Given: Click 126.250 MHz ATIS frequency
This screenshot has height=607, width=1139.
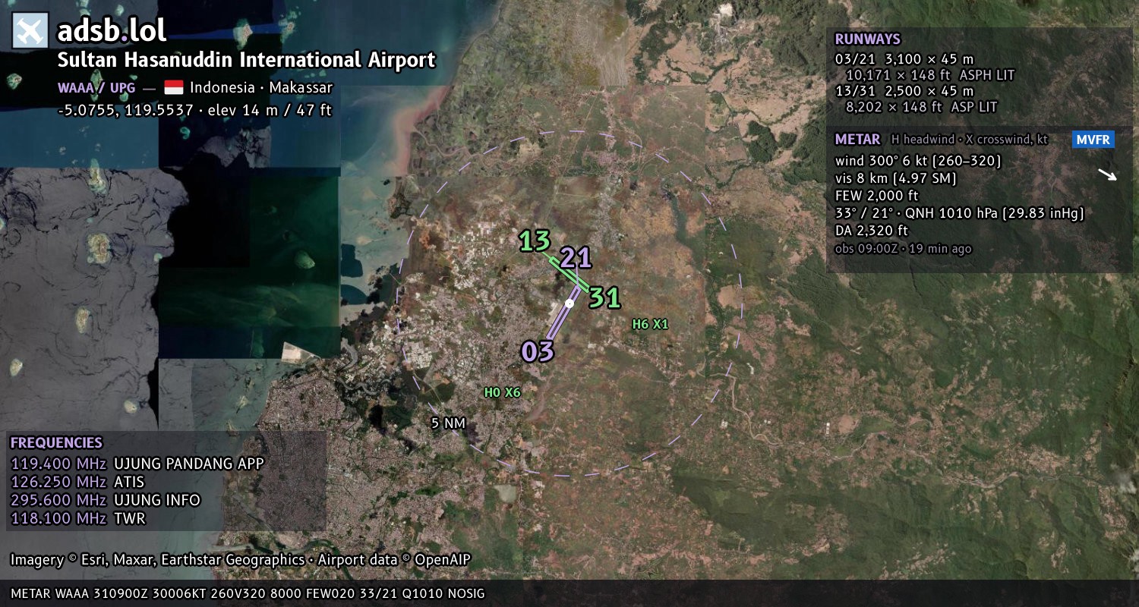Looking at the screenshot, I should click(x=77, y=482).
